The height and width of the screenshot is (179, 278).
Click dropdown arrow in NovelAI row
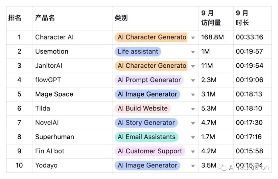tap(193, 123)
